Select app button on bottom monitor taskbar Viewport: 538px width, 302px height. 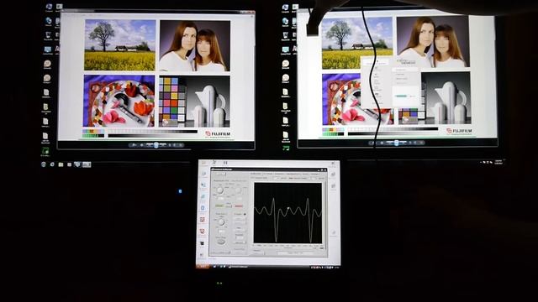(x=239, y=267)
